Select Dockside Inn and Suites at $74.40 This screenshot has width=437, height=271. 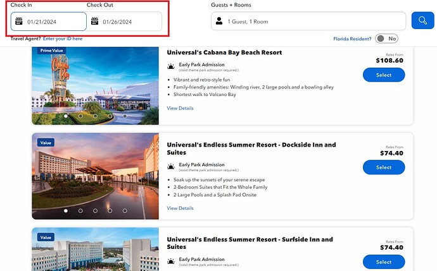pyautogui.click(x=384, y=167)
